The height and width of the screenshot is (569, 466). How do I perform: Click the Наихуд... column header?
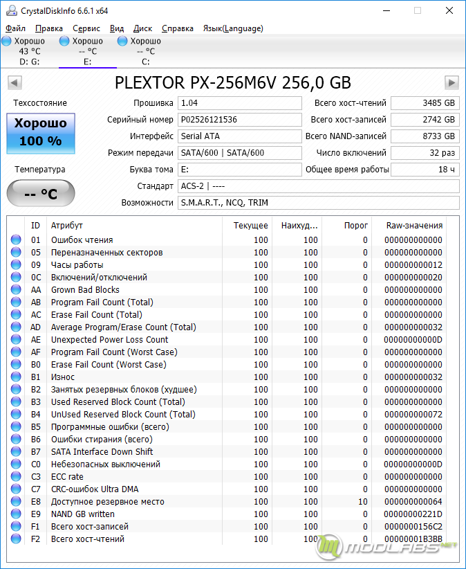point(297,226)
